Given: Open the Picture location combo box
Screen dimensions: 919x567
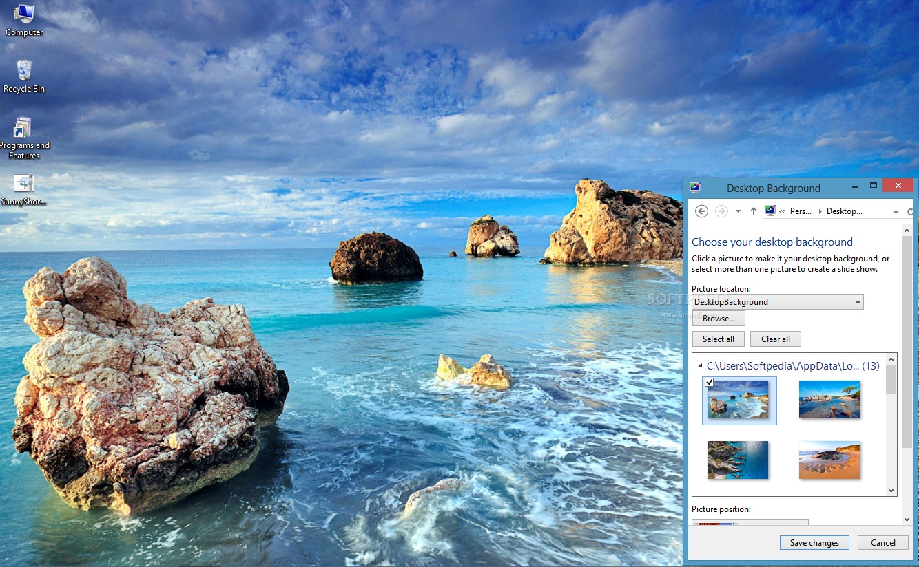Looking at the screenshot, I should click(778, 301).
